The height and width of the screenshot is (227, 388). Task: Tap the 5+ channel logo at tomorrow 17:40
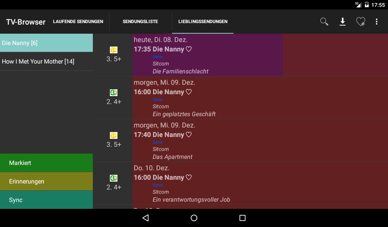[x=114, y=135]
